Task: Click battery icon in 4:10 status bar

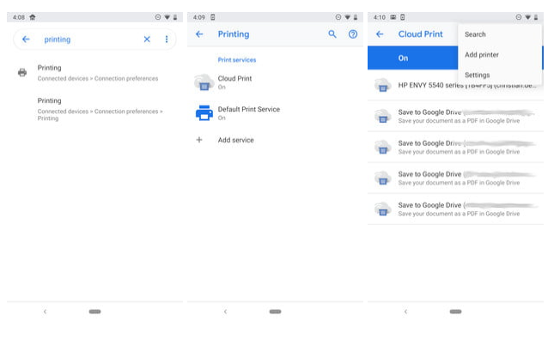Action: point(536,17)
